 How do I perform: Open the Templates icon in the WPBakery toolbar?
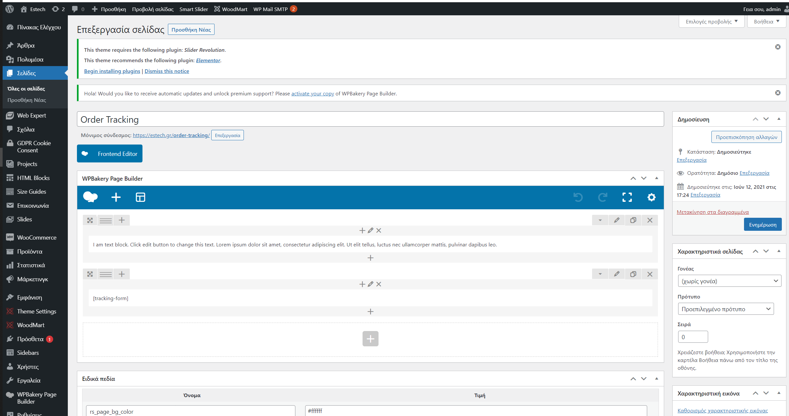140,197
